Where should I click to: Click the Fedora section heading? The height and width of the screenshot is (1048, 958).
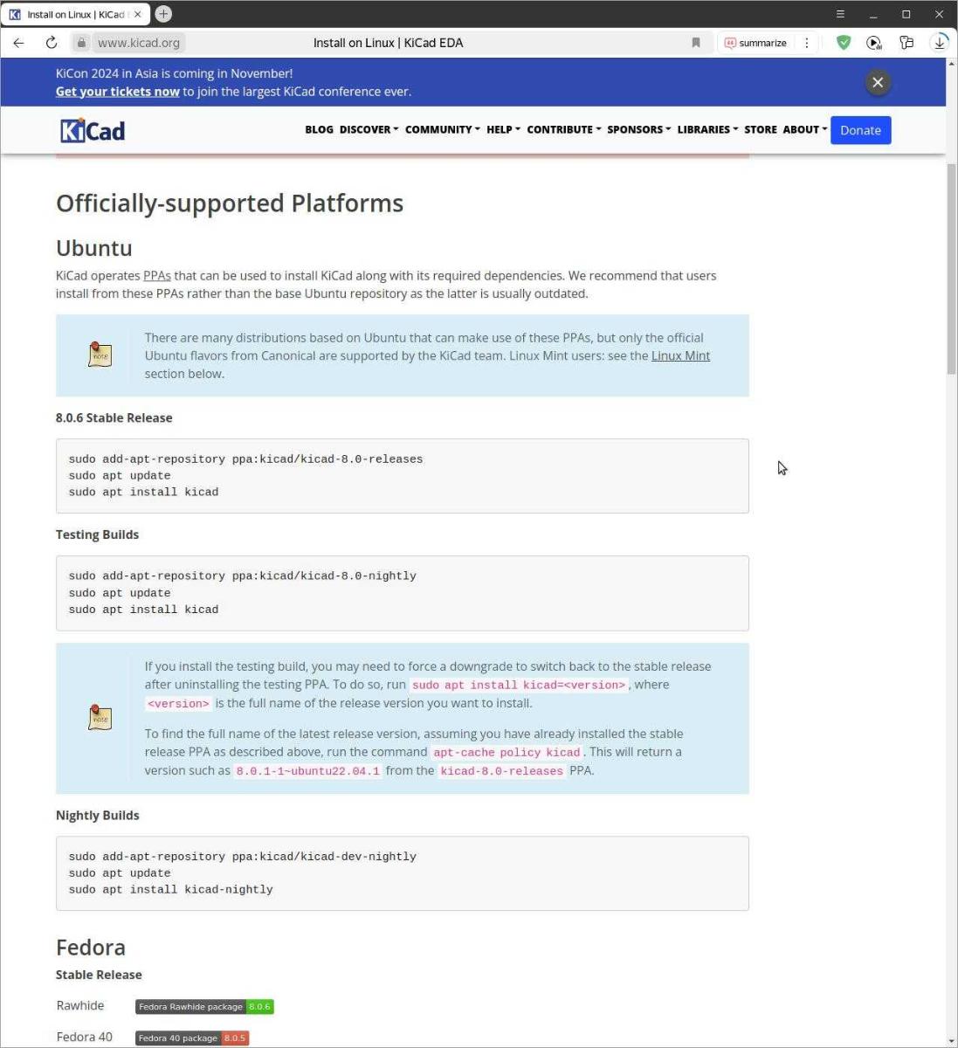91,948
